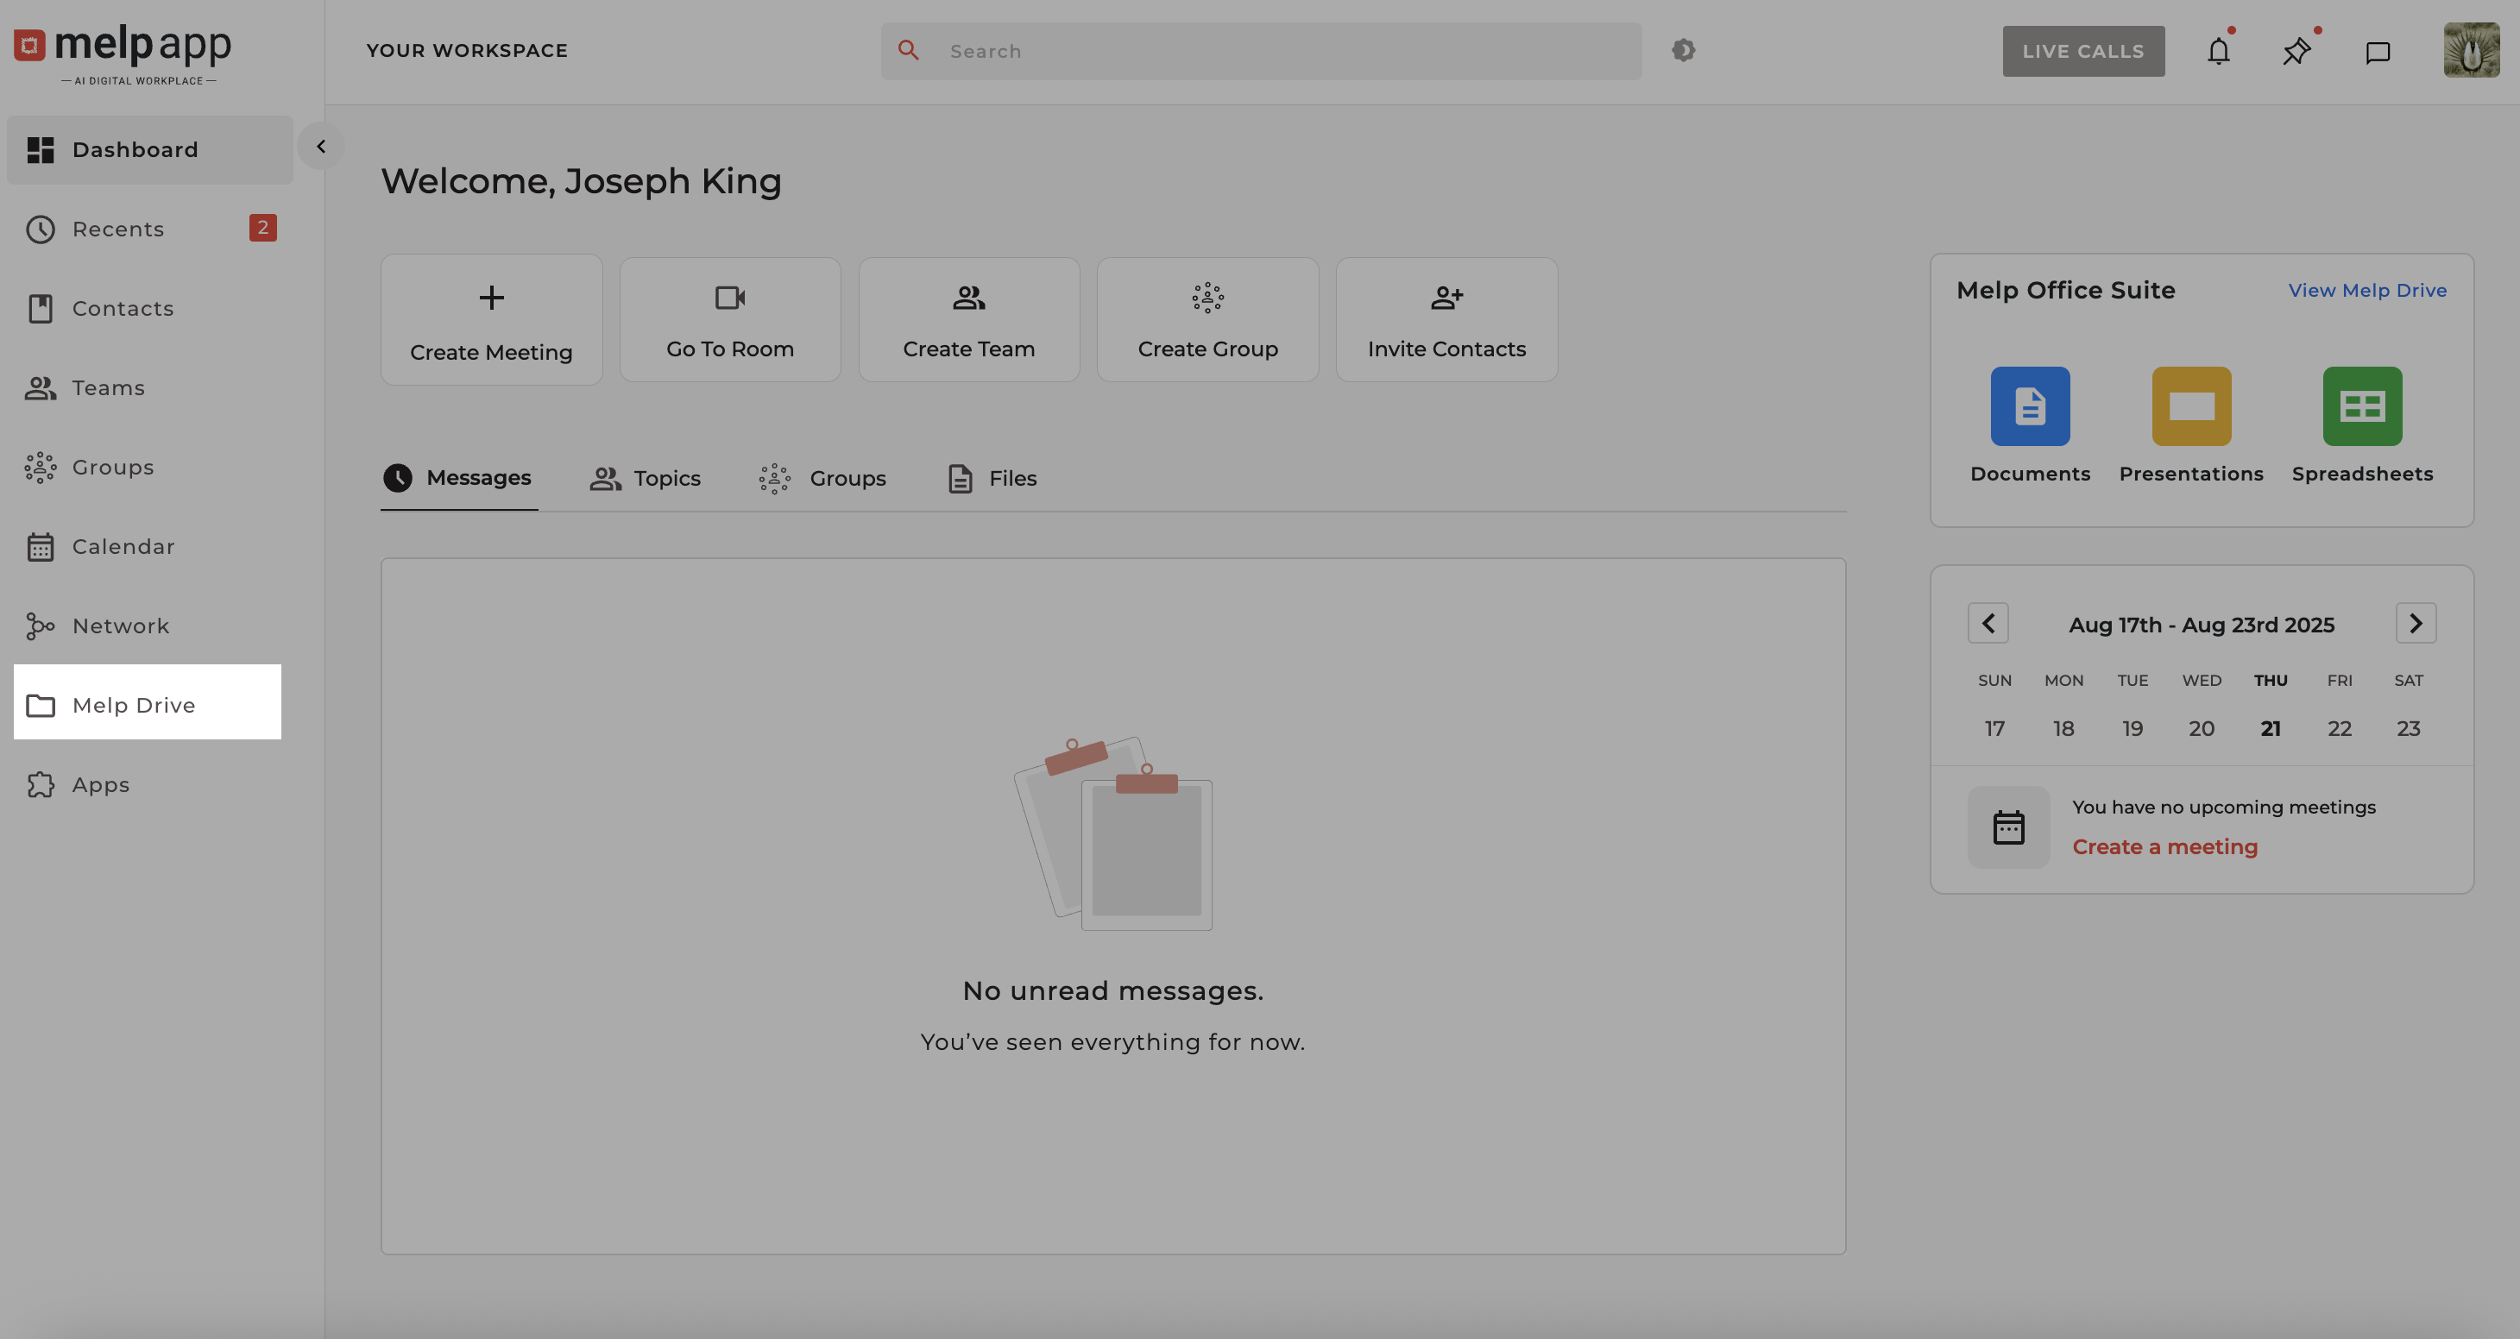Screen dimensions: 2520x1339
Task: Open the notifications bell icon
Action: click(x=2218, y=51)
